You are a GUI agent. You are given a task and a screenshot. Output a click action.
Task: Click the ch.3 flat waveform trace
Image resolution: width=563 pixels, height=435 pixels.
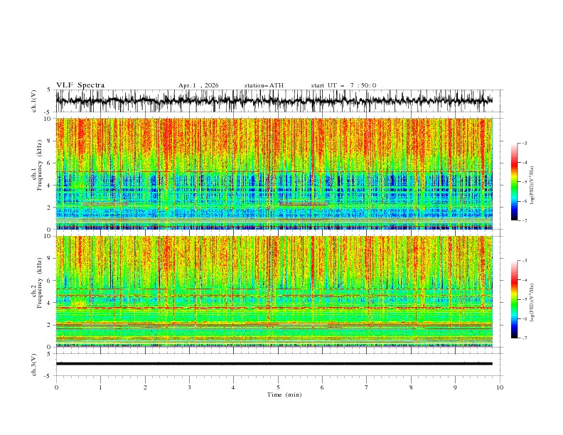click(x=274, y=364)
